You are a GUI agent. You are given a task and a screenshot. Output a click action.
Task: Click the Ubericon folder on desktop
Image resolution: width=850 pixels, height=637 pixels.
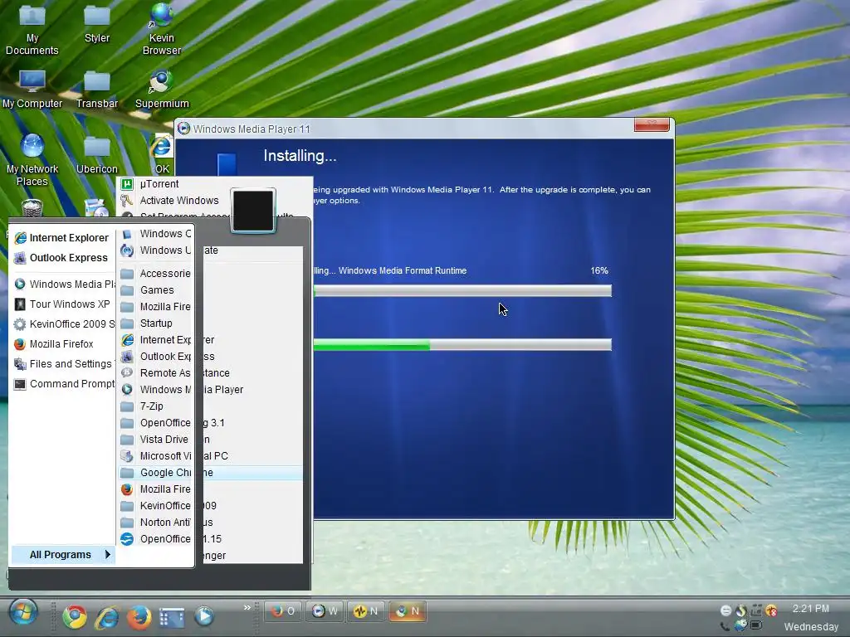pyautogui.click(x=97, y=155)
